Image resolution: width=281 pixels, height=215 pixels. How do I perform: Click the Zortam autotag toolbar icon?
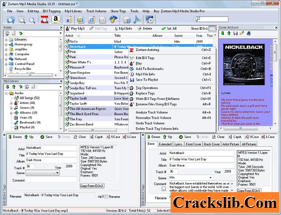point(45,20)
